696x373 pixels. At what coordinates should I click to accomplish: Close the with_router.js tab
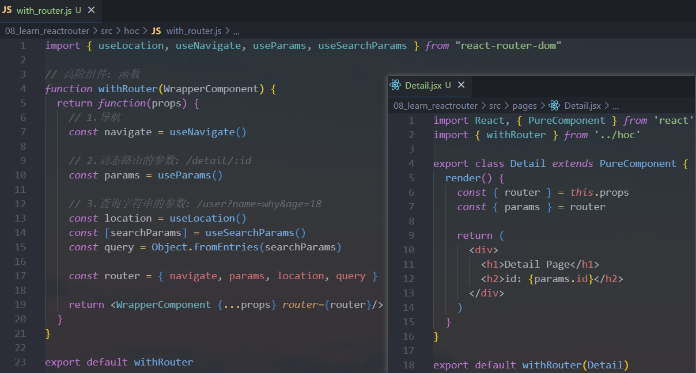91,10
